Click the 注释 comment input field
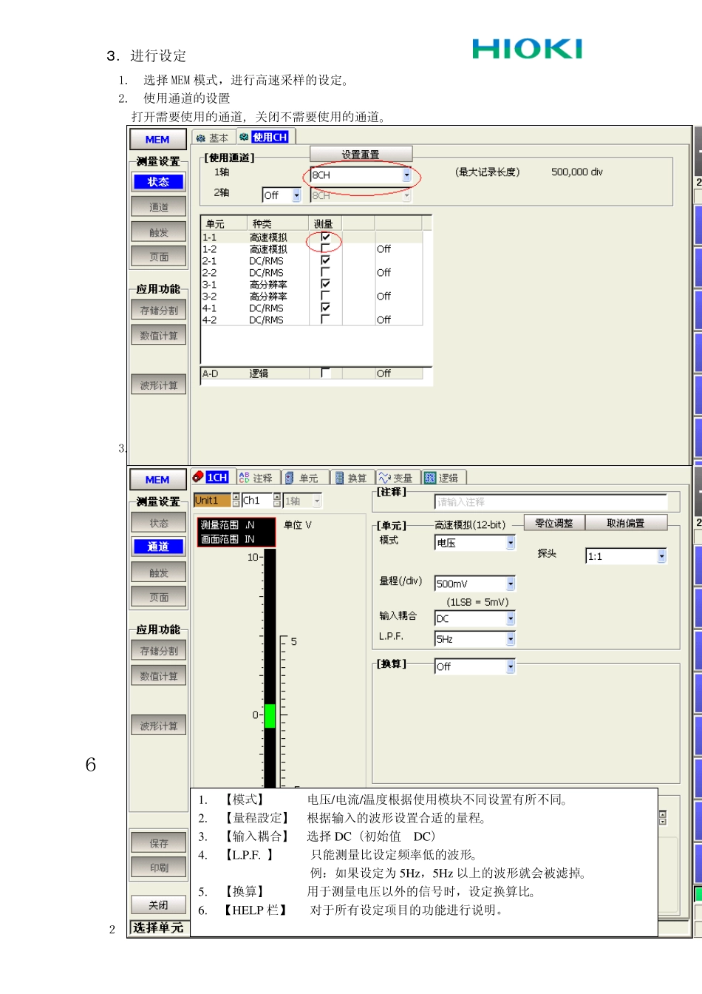Image resolution: width=702 pixels, height=994 pixels. coord(551,501)
